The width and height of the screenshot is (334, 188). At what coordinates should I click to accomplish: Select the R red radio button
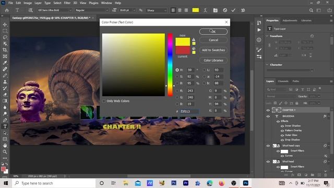click(177, 91)
